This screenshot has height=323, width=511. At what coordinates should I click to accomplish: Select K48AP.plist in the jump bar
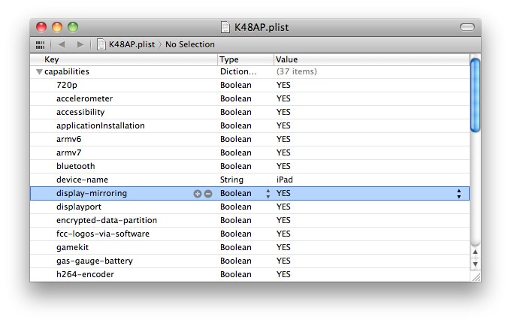tap(132, 44)
